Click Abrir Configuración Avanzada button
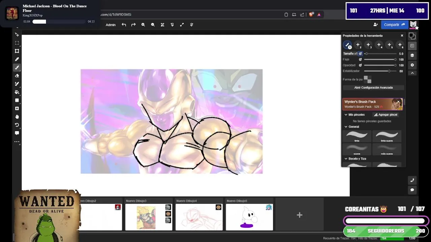The width and height of the screenshot is (431, 242). [373, 87]
